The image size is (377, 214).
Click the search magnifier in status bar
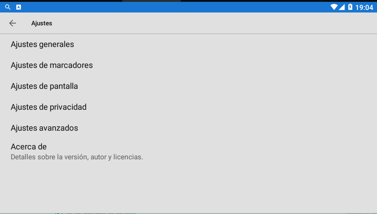(8, 7)
